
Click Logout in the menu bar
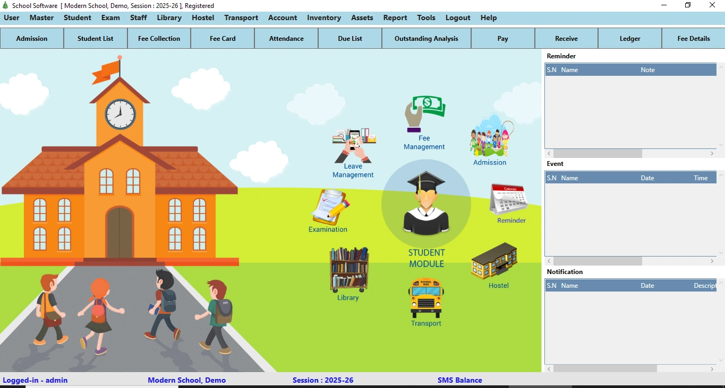(x=458, y=17)
